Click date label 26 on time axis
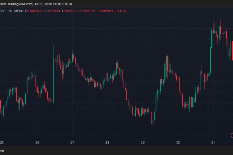Image resolution: width=233 pixels, height=155 pixels. [x=37, y=143]
